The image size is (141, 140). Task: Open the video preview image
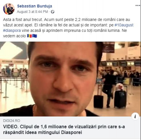[70, 79]
